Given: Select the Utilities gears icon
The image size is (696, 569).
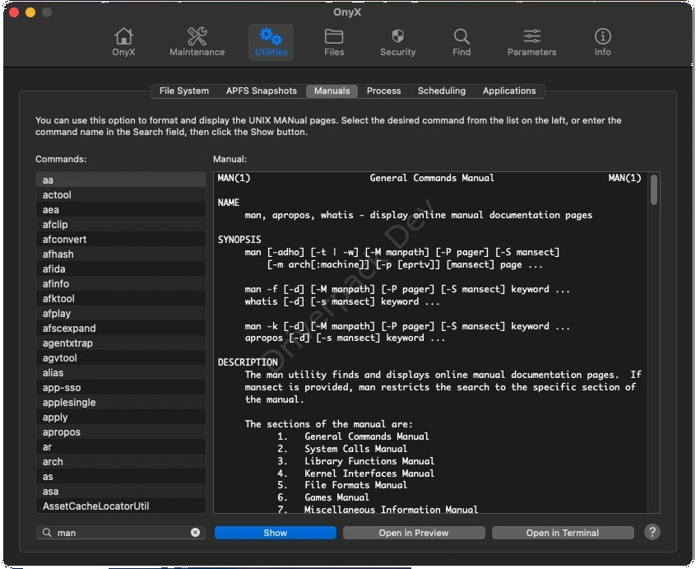Looking at the screenshot, I should click(x=271, y=42).
